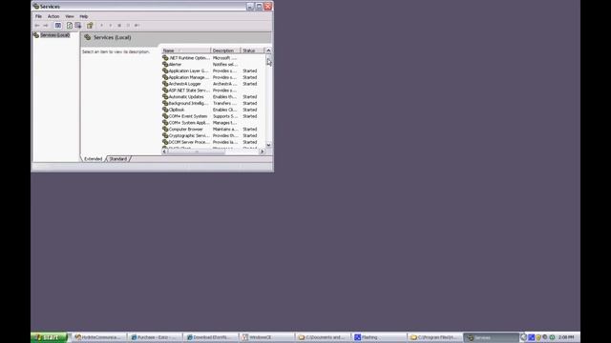The height and width of the screenshot is (343, 611).
Task: Switch to the Flashing taskbar window
Action: pos(380,337)
